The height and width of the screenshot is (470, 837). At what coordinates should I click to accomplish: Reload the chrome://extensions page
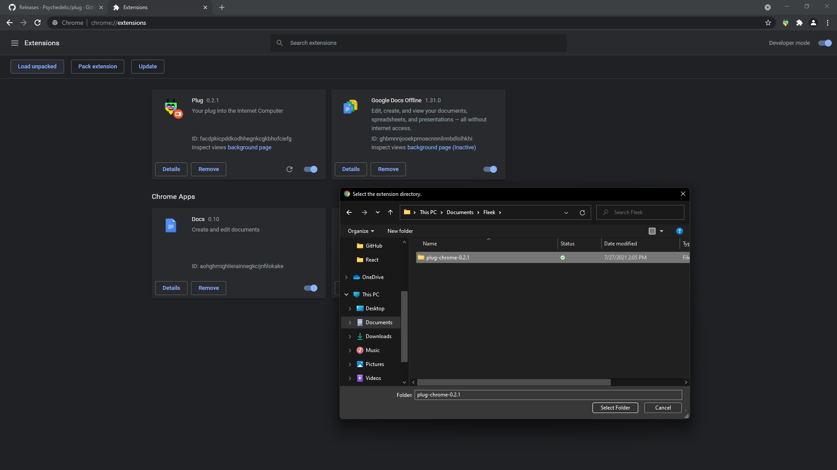37,23
